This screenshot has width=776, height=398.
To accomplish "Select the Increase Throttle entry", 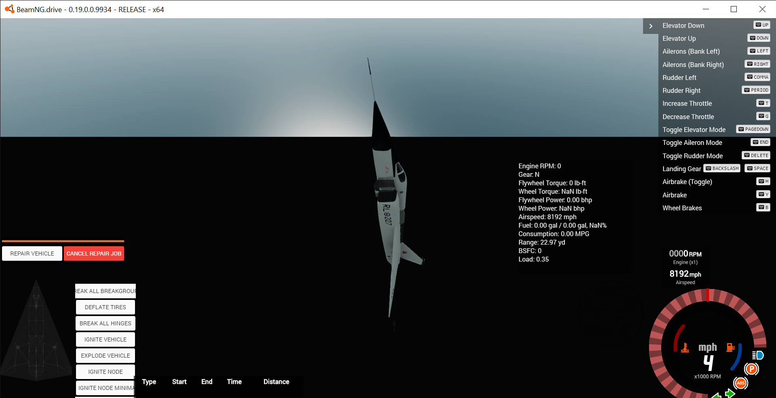I will [687, 103].
